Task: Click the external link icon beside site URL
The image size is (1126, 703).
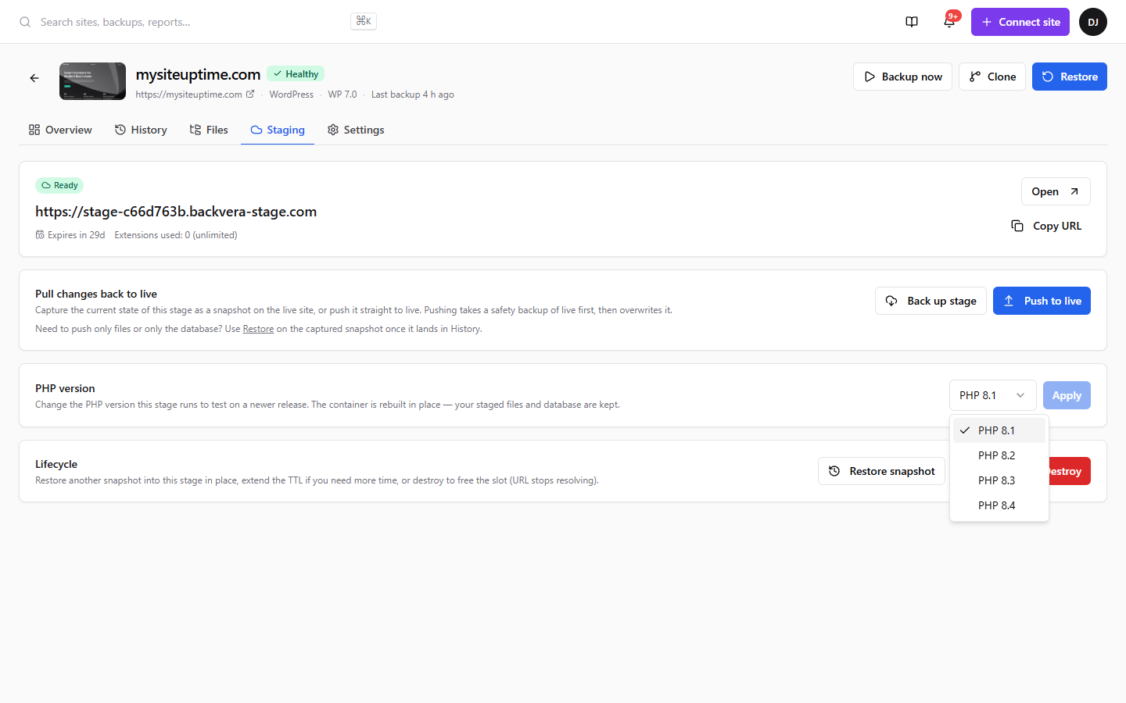Action: click(250, 95)
